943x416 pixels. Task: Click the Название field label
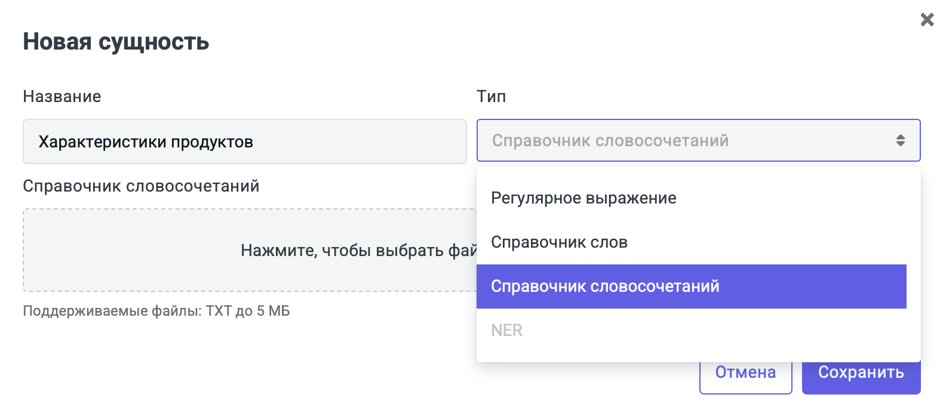[x=62, y=97]
